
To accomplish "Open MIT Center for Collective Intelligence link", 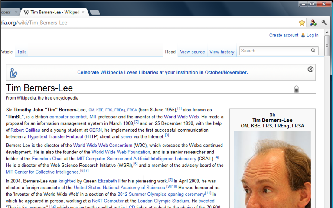I will click(x=42, y=172).
